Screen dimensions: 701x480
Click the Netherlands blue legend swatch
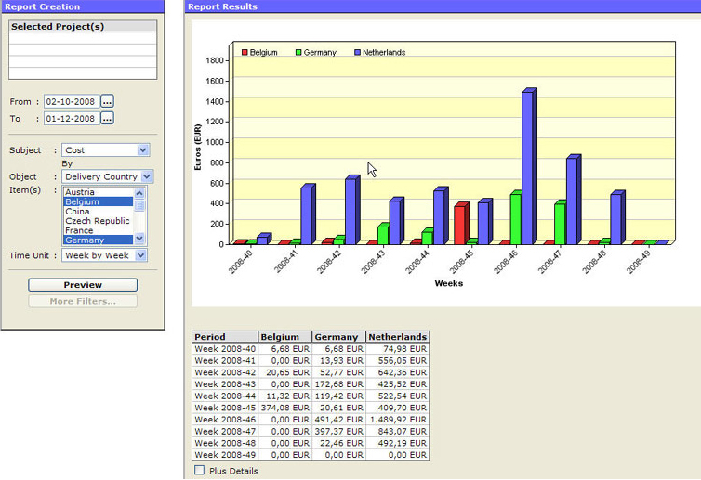(x=357, y=53)
